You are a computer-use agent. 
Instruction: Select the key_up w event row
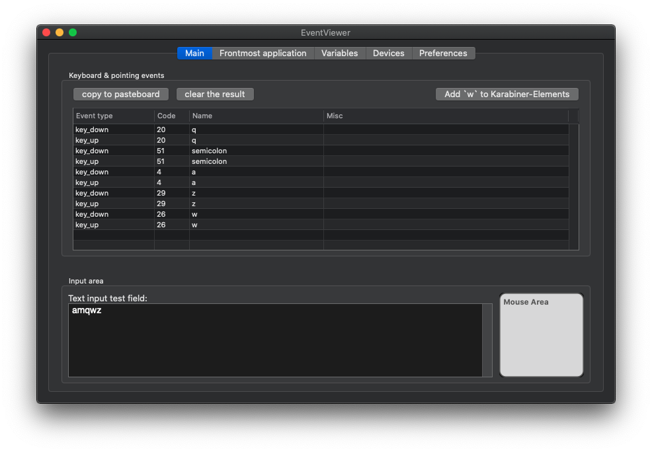(321, 225)
